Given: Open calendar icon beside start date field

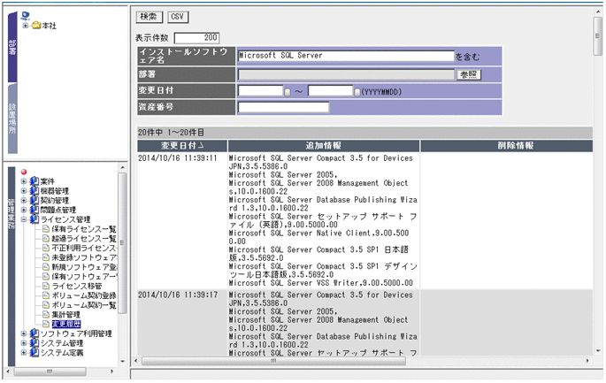Looking at the screenshot, I should 287,91.
